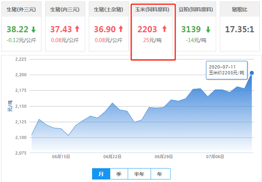Select the 月 time range tab
This screenshot has width=262, height=182.
101,174
